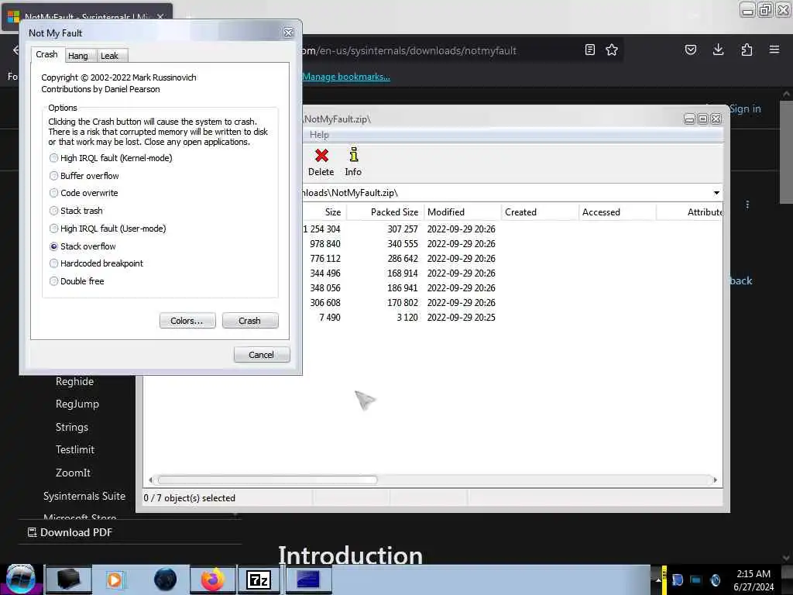Click the scroll left arrow in 7-Zip list
Screen dimensions: 793x595
click(x=151, y=480)
